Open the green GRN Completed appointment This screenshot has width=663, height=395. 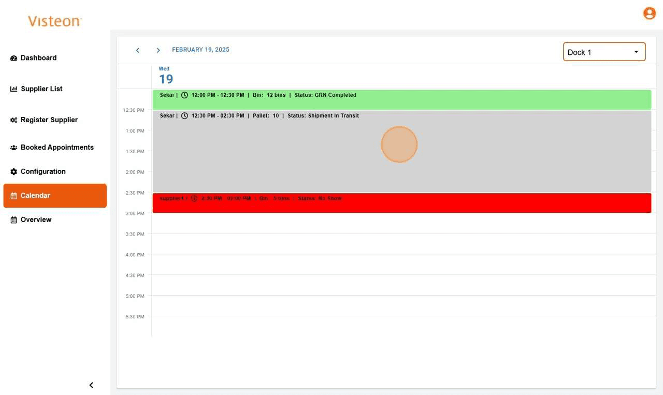pos(402,99)
